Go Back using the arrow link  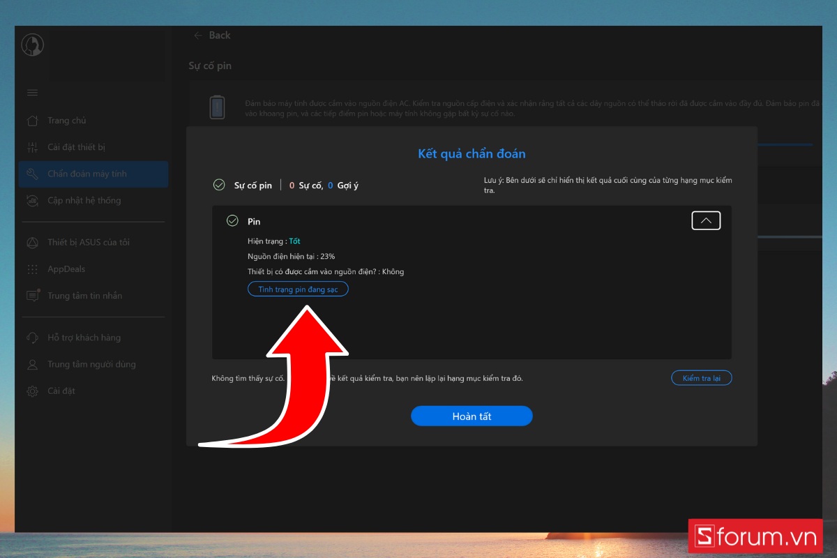(x=212, y=36)
